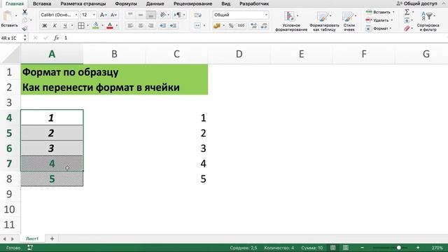Click the Cut scissors icon
The width and height of the screenshot is (448, 252).
point(25,12)
